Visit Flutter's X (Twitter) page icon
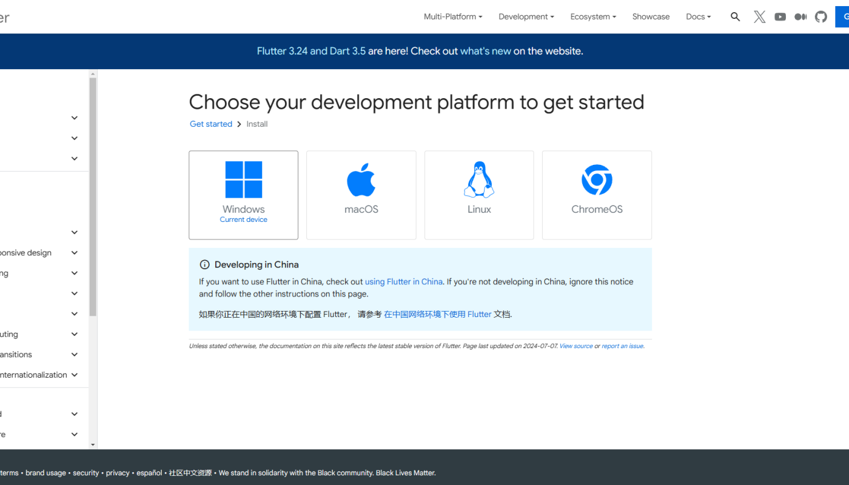The width and height of the screenshot is (849, 485). 759,17
